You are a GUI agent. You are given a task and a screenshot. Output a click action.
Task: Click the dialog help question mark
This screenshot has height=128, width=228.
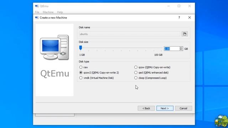click(179, 17)
